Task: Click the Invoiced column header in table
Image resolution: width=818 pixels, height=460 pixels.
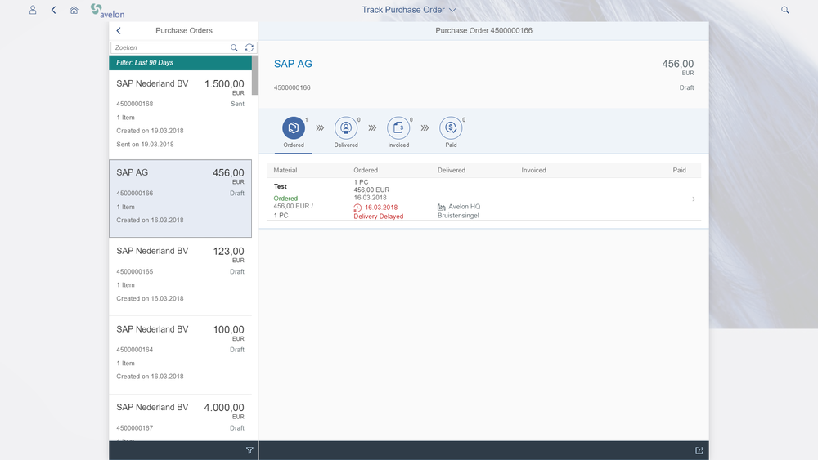Action: click(x=533, y=170)
